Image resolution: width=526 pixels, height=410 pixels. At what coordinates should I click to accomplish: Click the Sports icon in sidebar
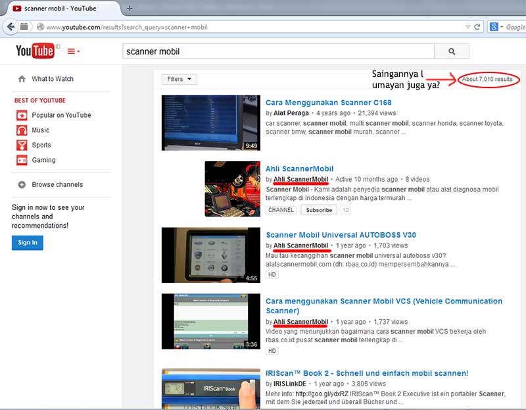click(x=22, y=145)
